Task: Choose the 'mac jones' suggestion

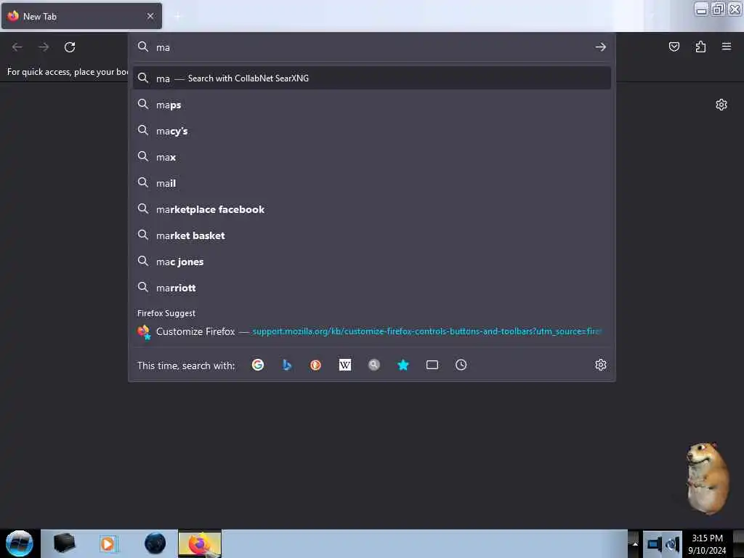Action: click(371, 262)
